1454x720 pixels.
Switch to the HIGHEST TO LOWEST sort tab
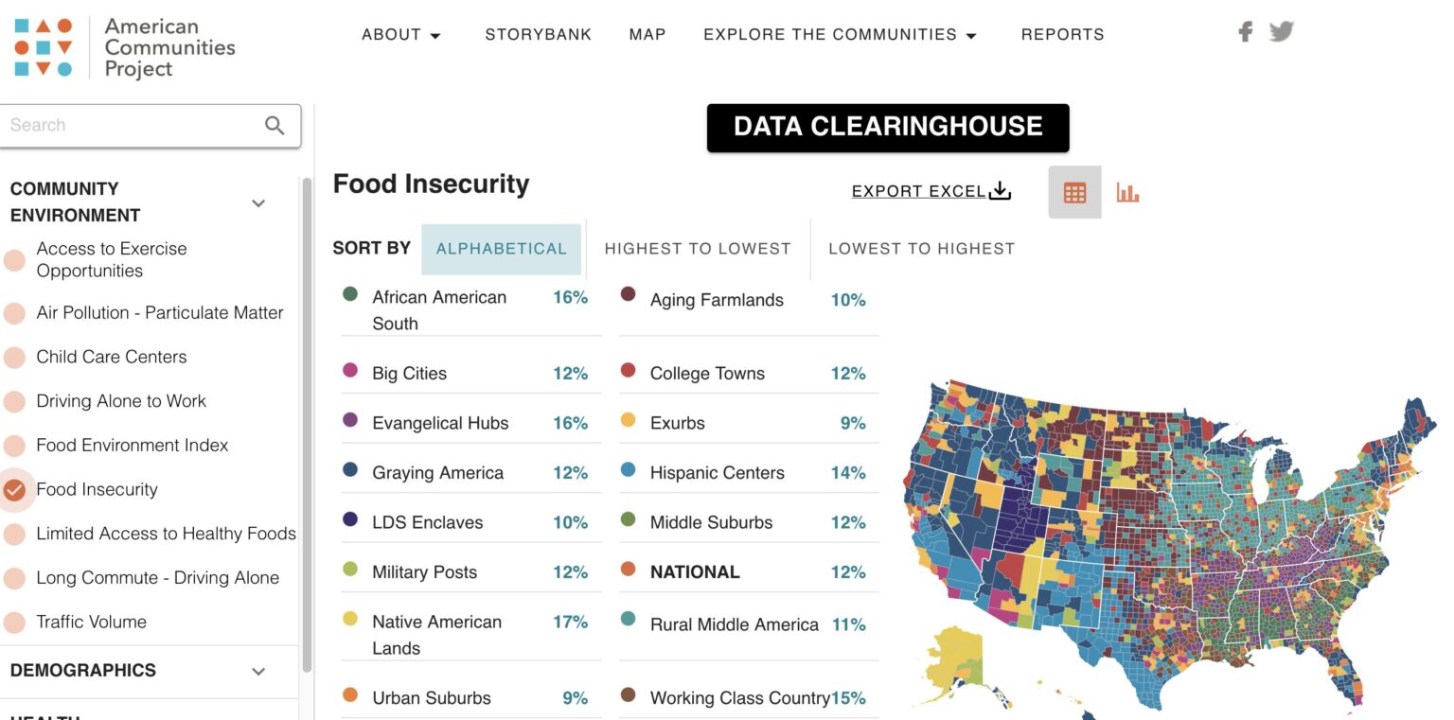click(698, 248)
